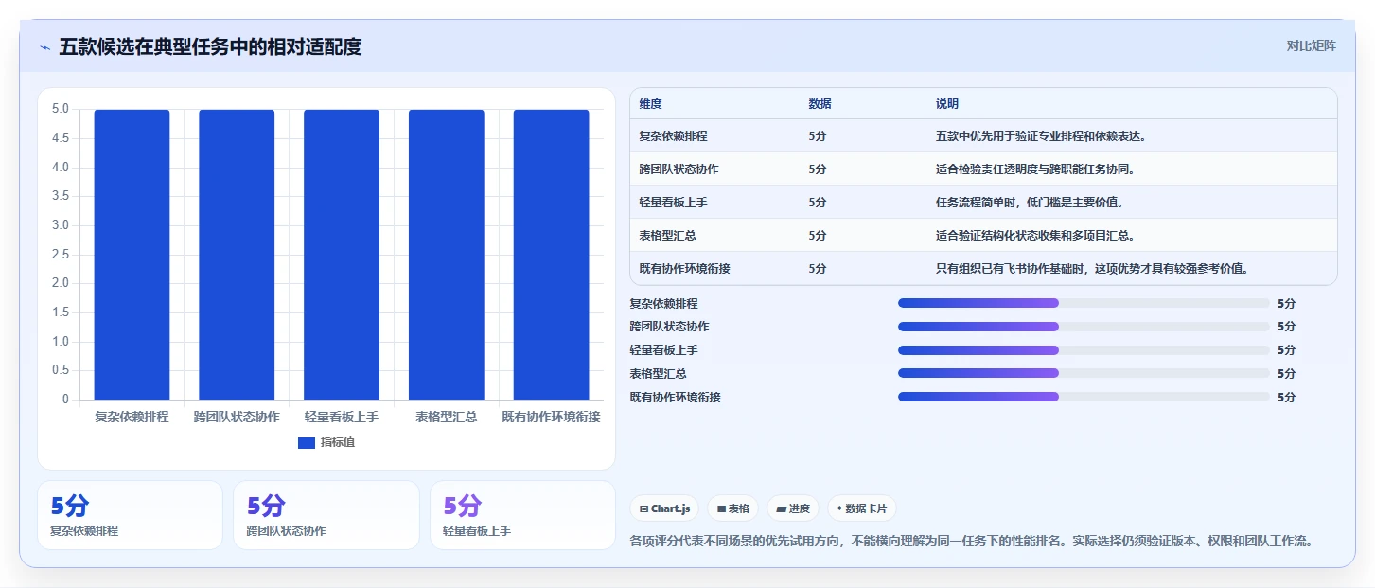Click the 对比矩阵 label in the header
The image size is (1375, 588).
point(1311,45)
